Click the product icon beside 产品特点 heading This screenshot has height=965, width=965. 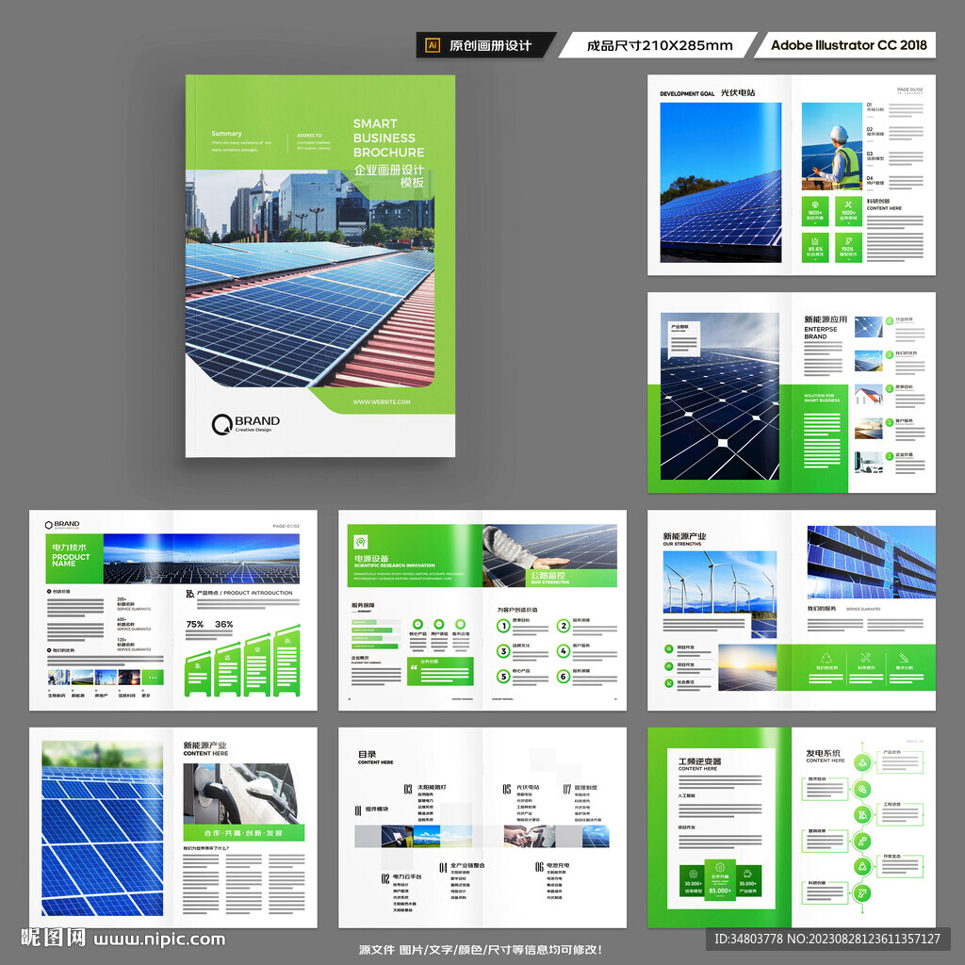coord(190,594)
